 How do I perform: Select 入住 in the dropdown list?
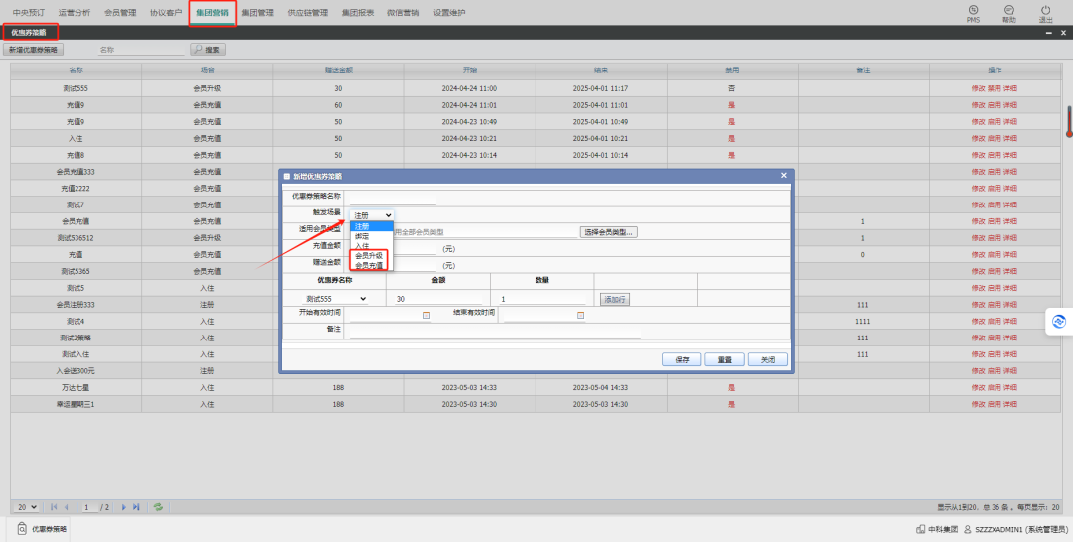click(373, 246)
